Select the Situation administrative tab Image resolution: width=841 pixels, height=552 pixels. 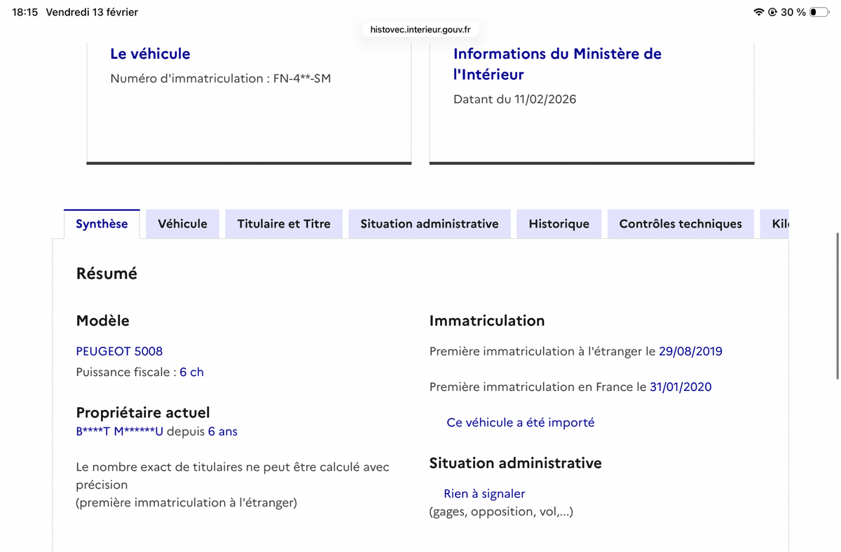(x=430, y=224)
